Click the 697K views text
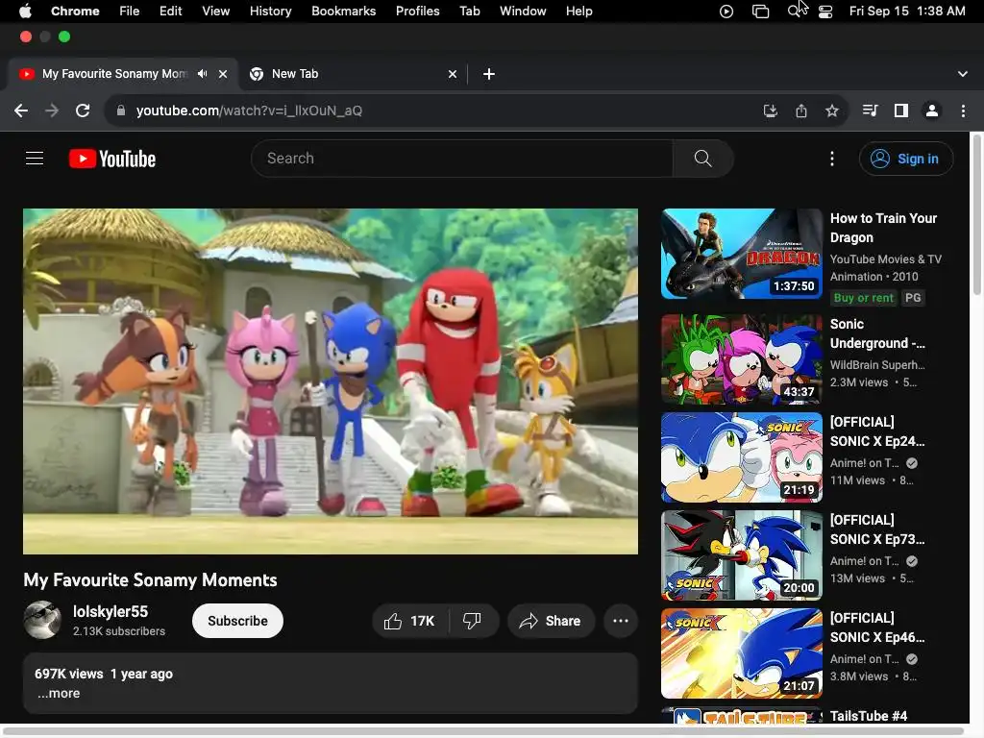 point(69,674)
